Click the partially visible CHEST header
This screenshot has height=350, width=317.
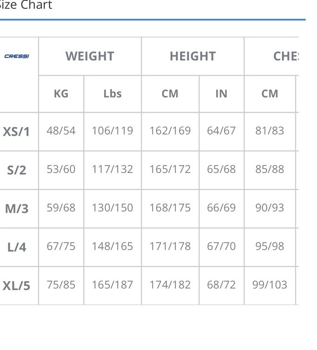(286, 56)
